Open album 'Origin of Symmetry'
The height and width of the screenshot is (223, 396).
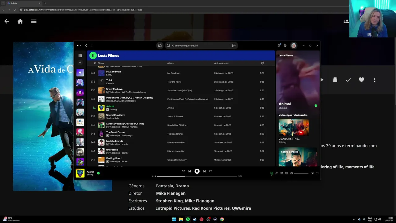pos(177,160)
